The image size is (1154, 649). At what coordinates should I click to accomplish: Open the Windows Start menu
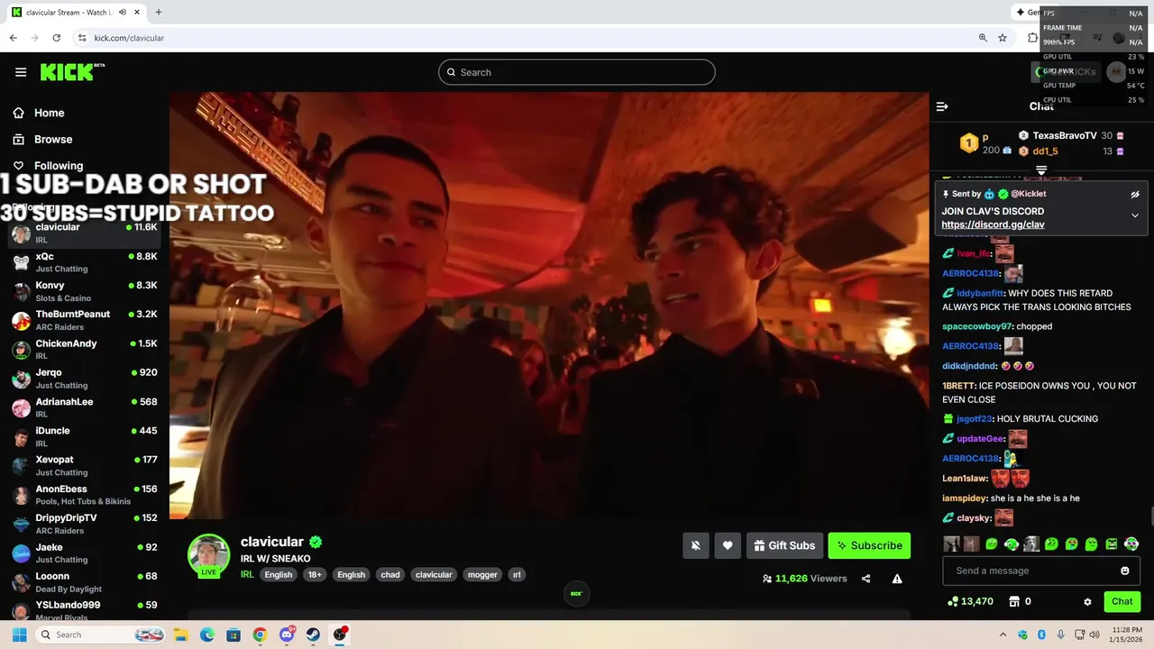coord(19,635)
